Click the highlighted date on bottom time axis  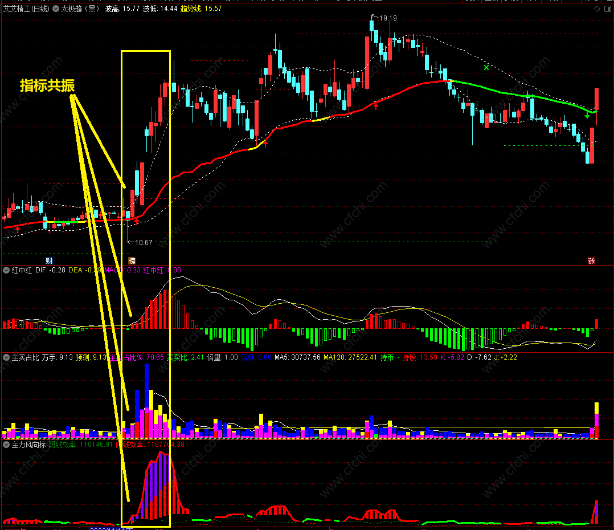point(112,528)
